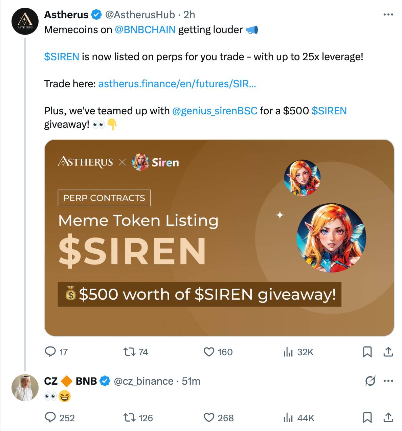
Task: Open the @genius_sirenBSC profile mention
Action: click(215, 111)
